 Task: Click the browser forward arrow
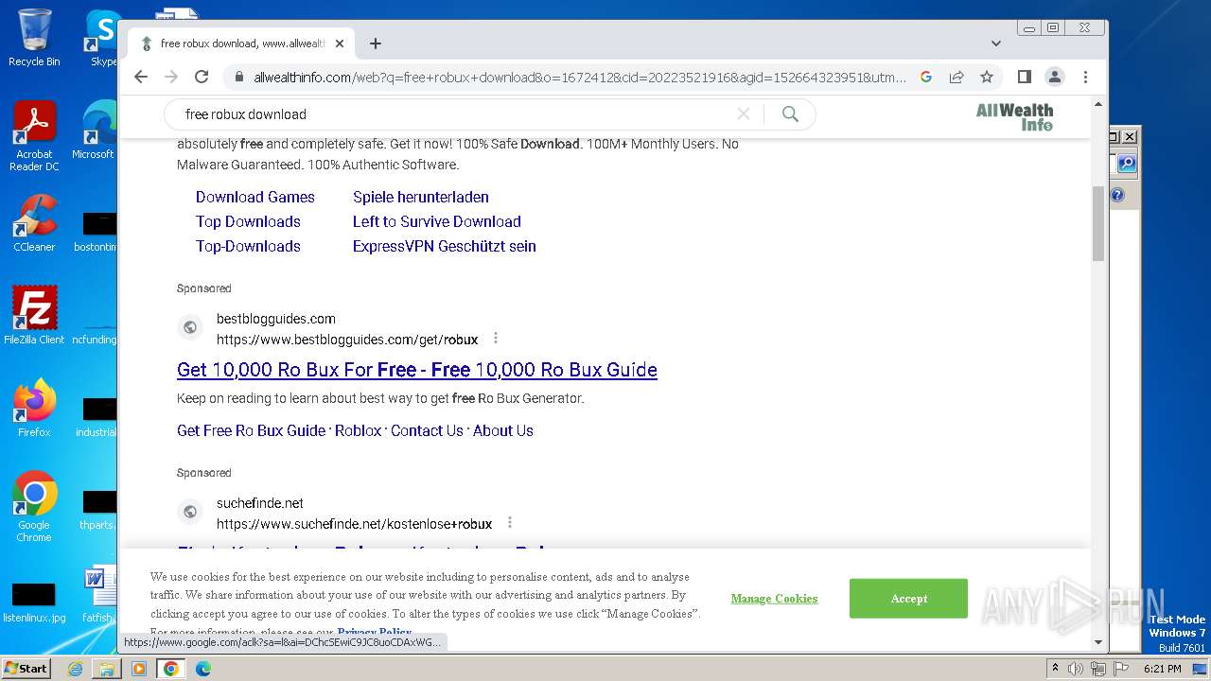[171, 77]
